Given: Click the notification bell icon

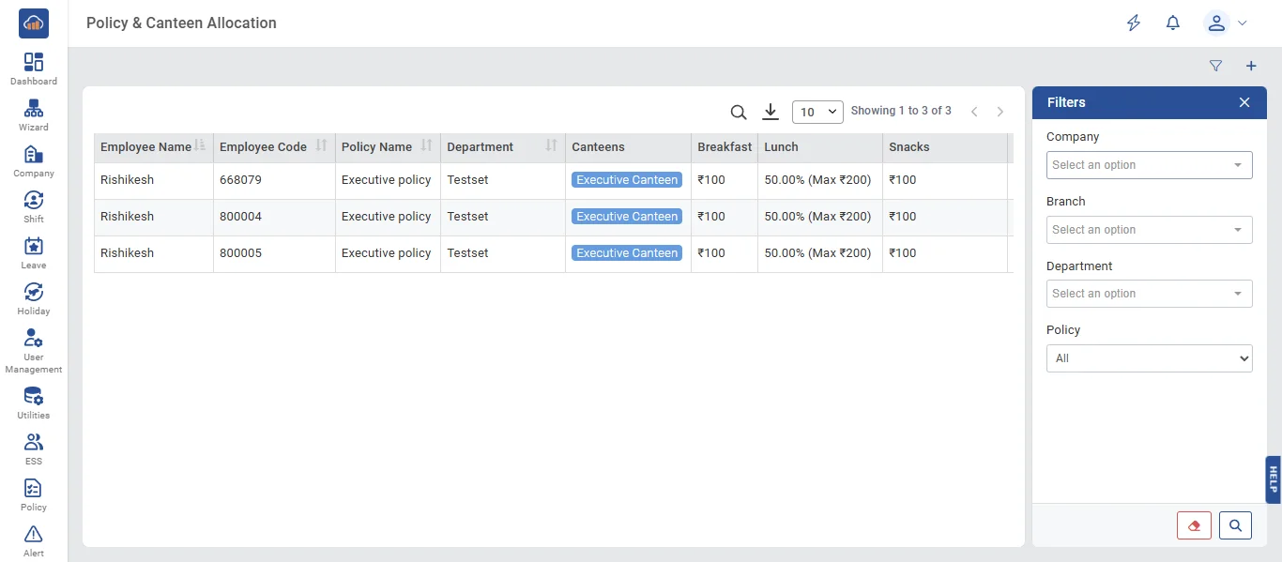Looking at the screenshot, I should click(1173, 23).
